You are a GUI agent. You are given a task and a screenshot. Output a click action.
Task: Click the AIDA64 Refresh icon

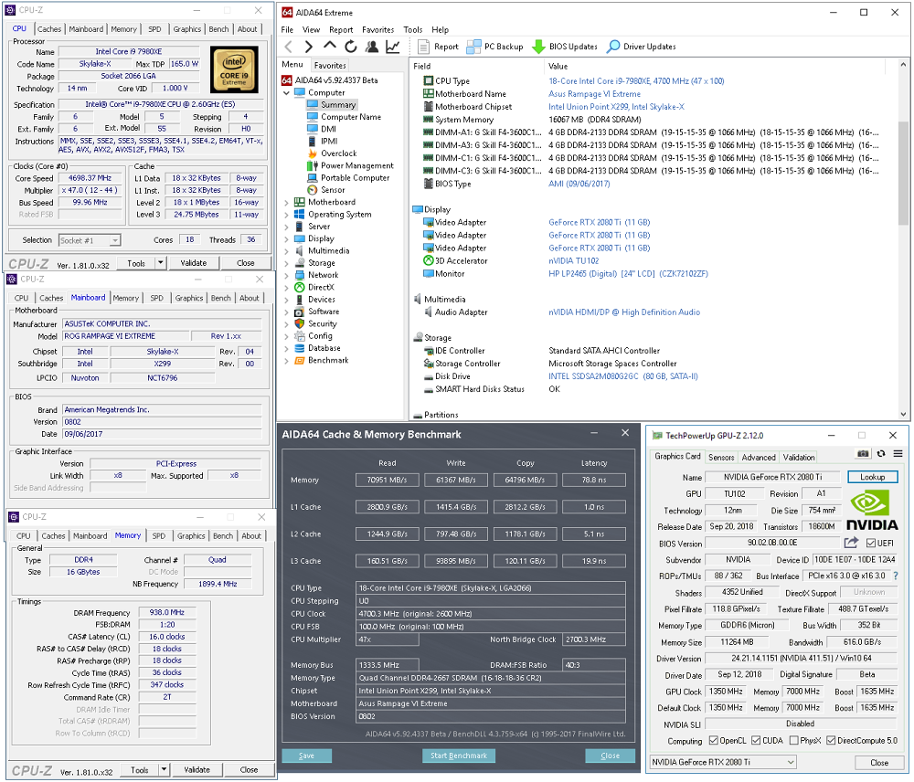tap(350, 47)
